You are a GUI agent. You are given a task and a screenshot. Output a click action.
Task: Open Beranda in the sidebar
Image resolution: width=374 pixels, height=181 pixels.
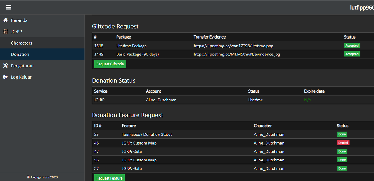click(19, 20)
